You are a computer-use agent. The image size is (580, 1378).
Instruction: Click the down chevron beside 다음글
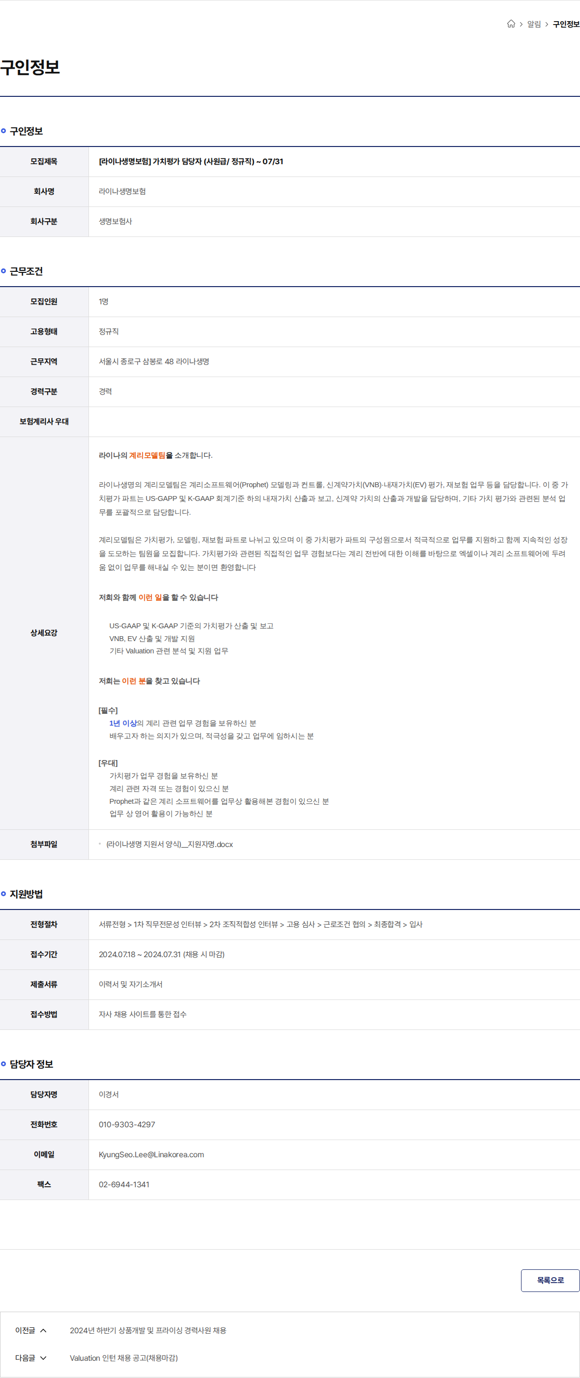(43, 1358)
